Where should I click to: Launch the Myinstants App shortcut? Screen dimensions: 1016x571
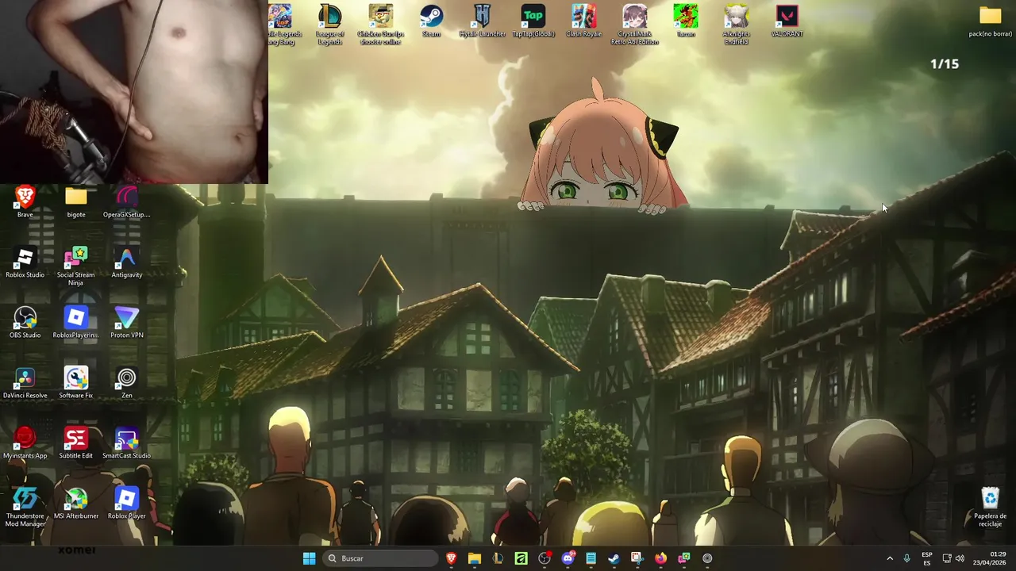(25, 443)
